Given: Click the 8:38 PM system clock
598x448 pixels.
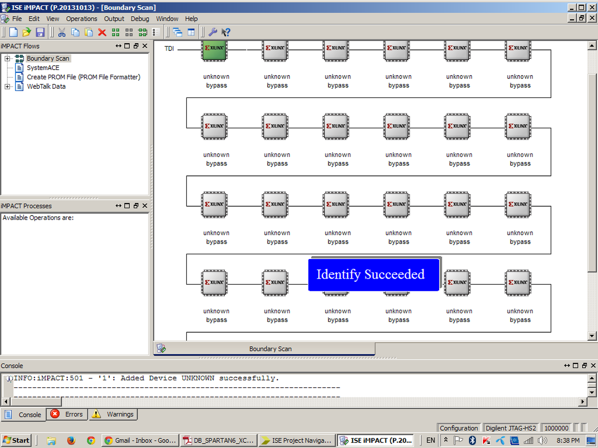Looking at the screenshot, I should pyautogui.click(x=568, y=440).
